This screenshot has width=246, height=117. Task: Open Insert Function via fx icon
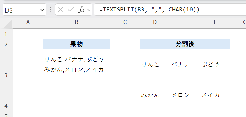point(82,10)
